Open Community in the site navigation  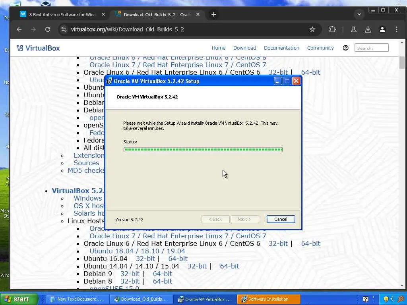320,48
